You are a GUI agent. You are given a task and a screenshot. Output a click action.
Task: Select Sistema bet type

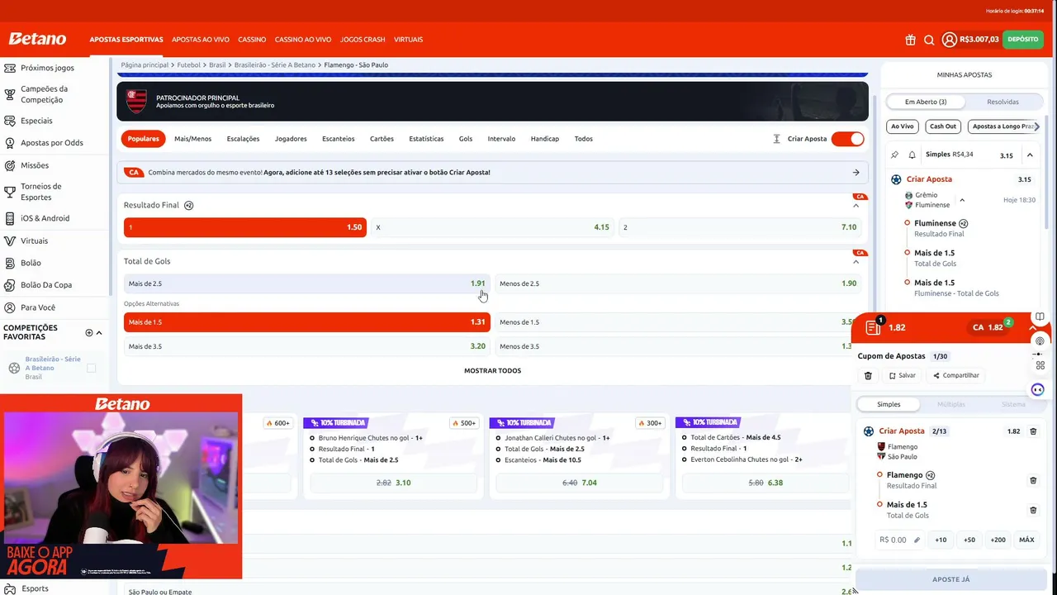click(1013, 404)
